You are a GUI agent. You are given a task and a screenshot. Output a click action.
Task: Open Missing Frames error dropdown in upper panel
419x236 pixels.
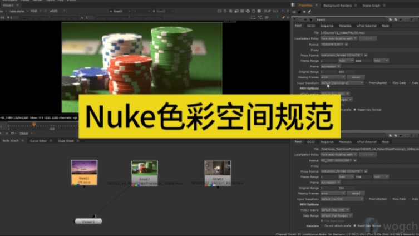(333, 77)
